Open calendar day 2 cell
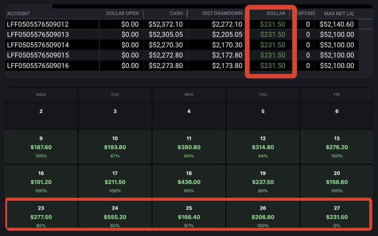 click(x=41, y=116)
